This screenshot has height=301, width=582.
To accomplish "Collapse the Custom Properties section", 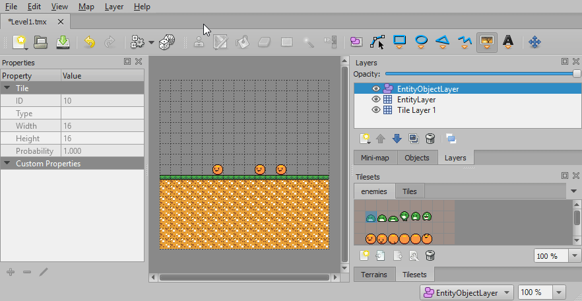I will pyautogui.click(x=7, y=164).
